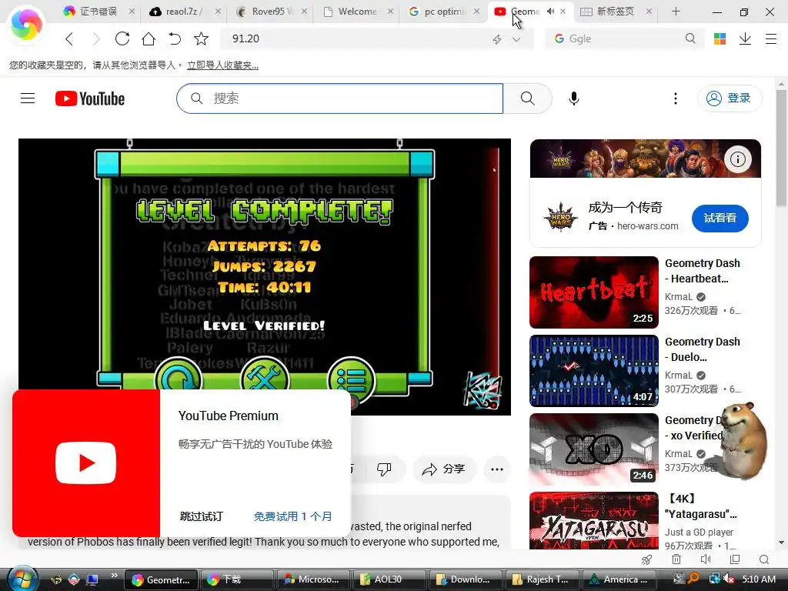Mute the YouTube tab via speaker icon
The width and height of the screenshot is (788, 591).
pos(551,11)
